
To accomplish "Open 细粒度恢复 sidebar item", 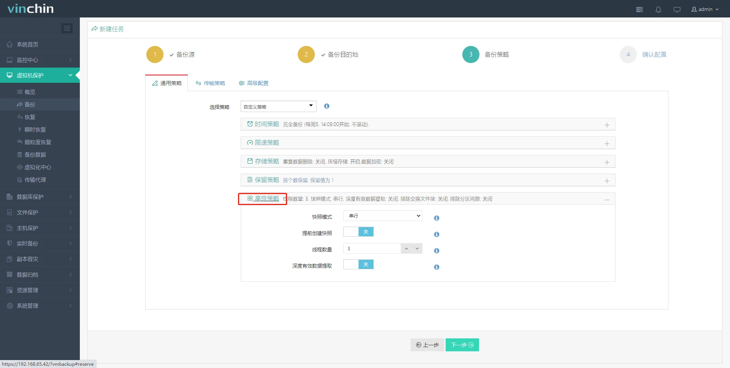I will coord(40,142).
